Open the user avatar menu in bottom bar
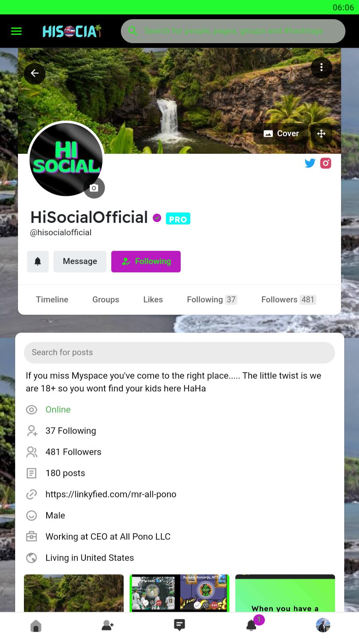This screenshot has height=639, width=359. tap(323, 625)
